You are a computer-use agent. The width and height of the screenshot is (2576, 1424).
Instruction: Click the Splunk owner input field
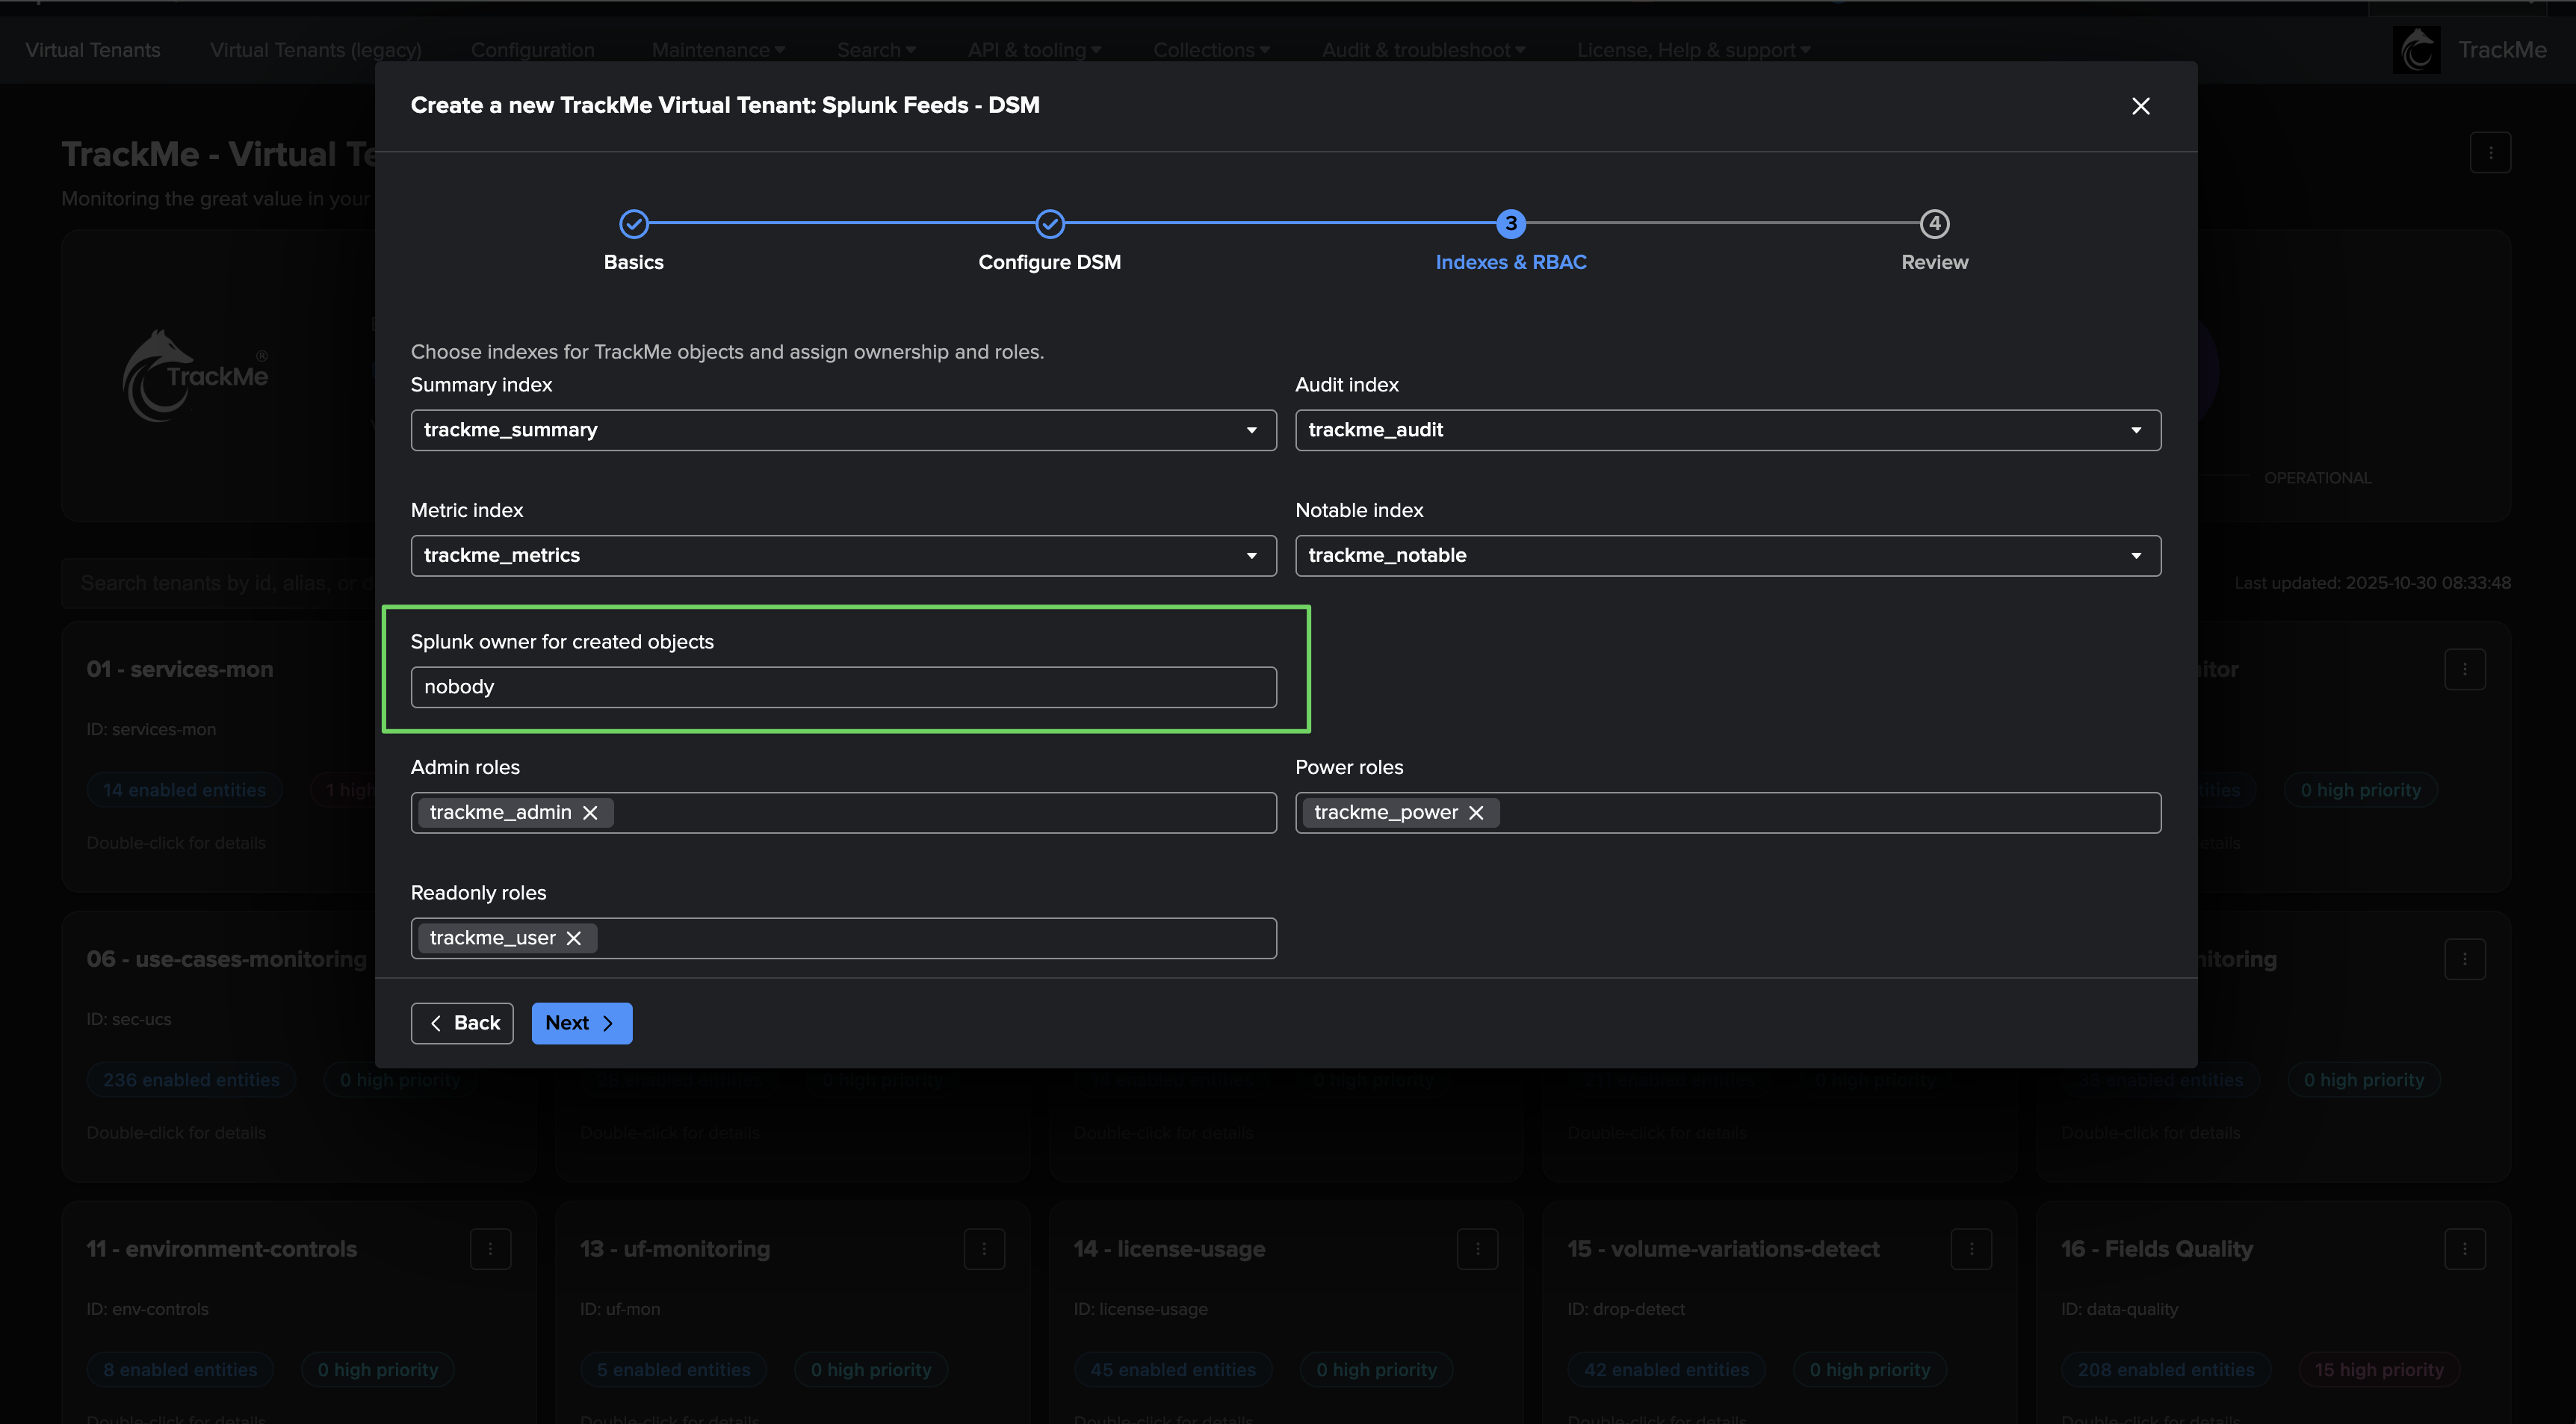point(843,687)
